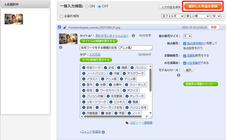
Task: Remove the first パソコン tag via x icon
Action: tap(132, 68)
